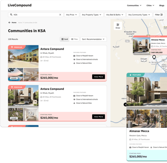
Task: Click Premium badge on second listing
Action: tap(16, 87)
